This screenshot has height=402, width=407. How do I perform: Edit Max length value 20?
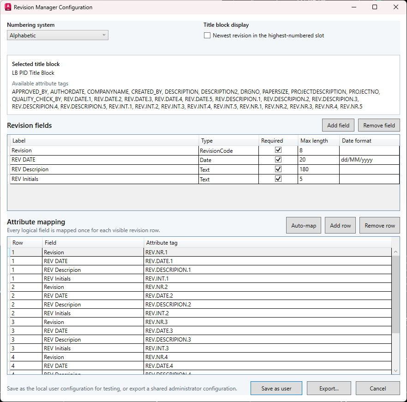coord(318,160)
